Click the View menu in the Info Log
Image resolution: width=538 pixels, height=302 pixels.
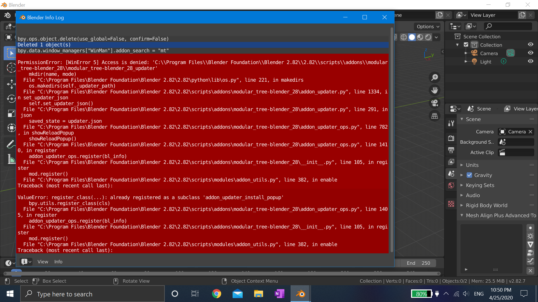click(43, 262)
